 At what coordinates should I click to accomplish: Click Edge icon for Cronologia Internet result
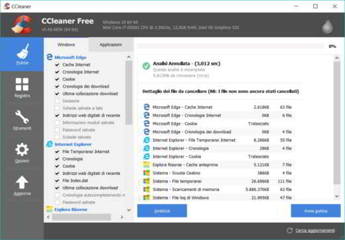tap(146, 115)
